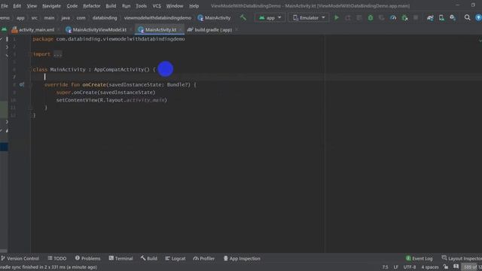The width and height of the screenshot is (482, 271).
Task: Open the Terminal tool window
Action: [120, 258]
